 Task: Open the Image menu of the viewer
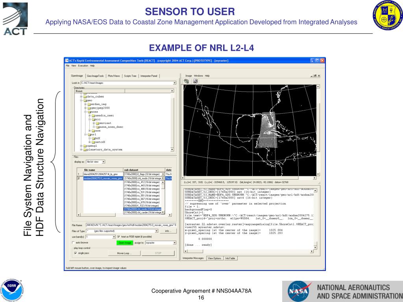(189, 76)
